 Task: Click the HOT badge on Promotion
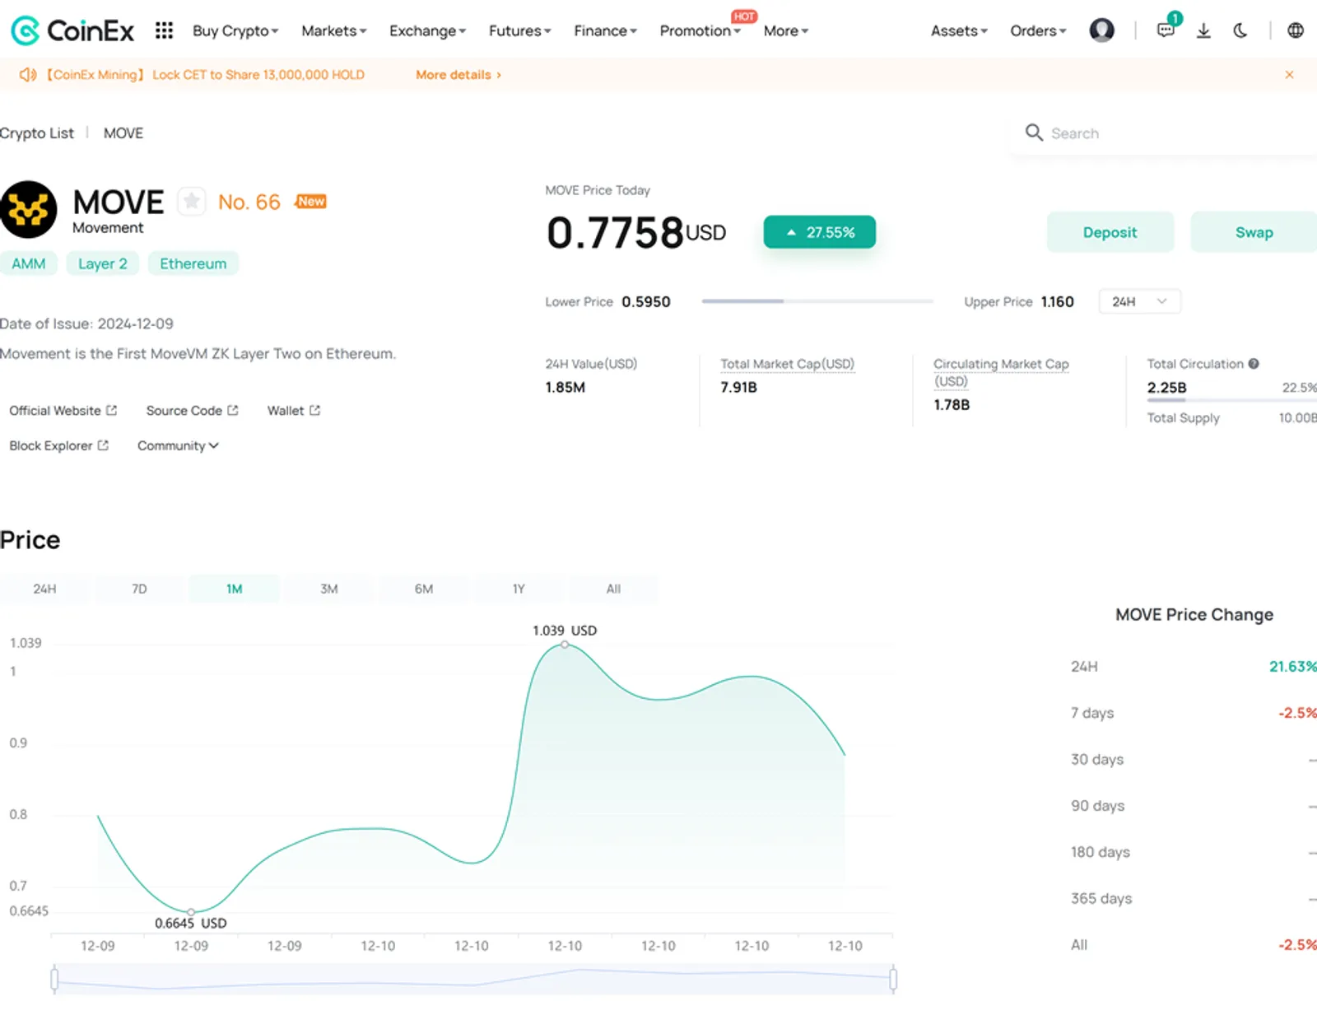(744, 16)
